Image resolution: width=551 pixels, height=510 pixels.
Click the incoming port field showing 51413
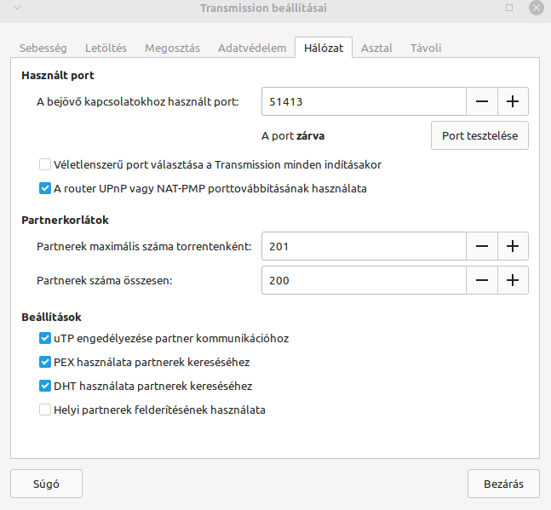(364, 101)
